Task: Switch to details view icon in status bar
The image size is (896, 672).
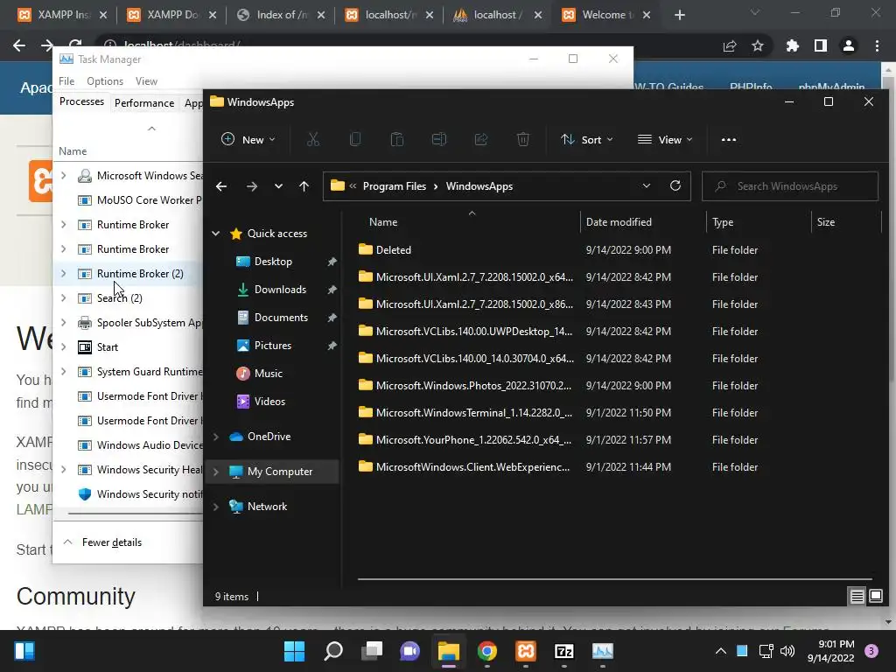Action: tap(857, 597)
